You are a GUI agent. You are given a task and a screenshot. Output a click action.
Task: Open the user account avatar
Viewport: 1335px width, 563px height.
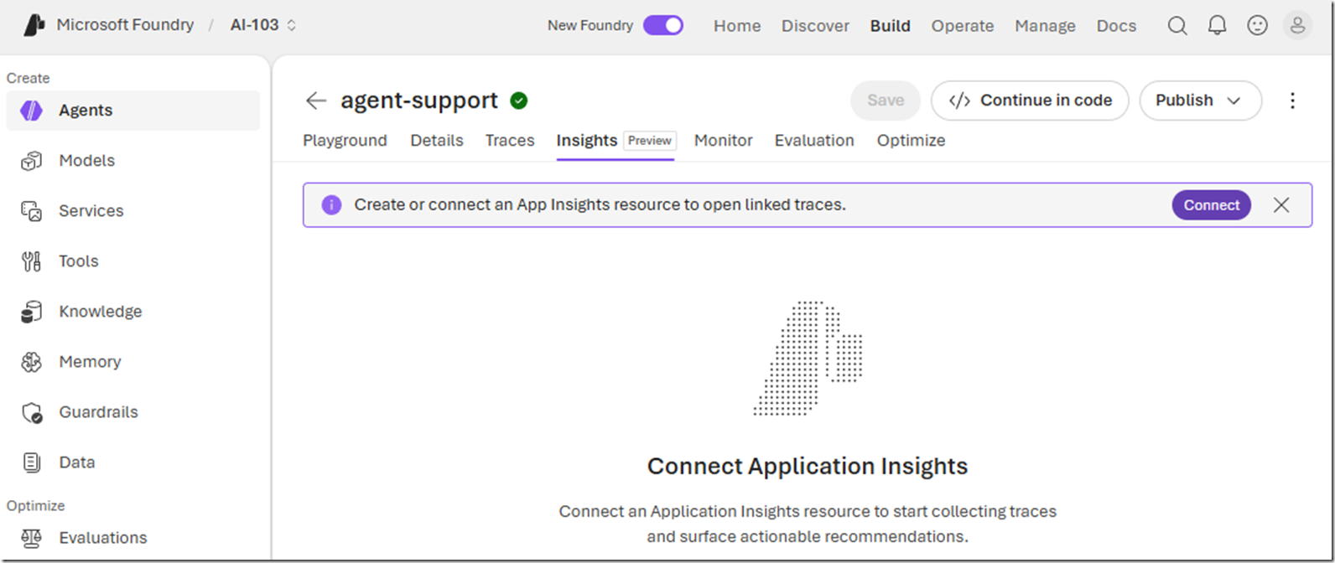[x=1297, y=26]
